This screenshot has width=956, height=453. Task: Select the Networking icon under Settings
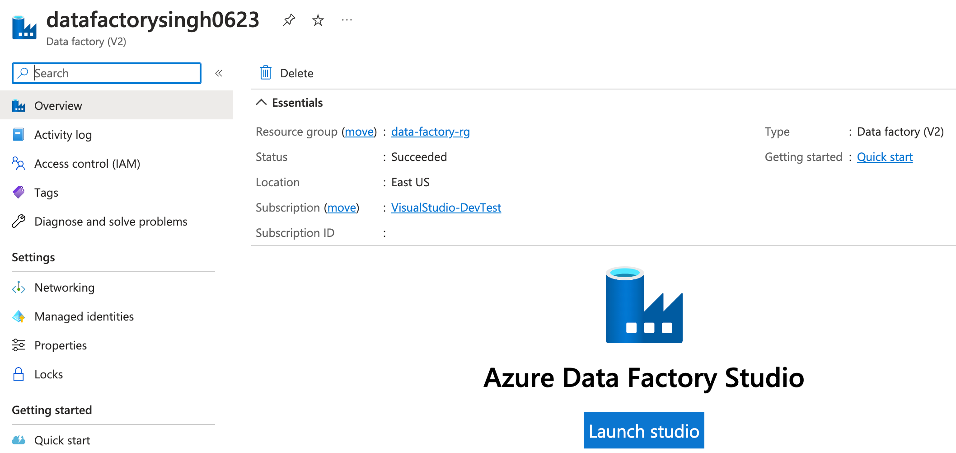click(x=18, y=288)
